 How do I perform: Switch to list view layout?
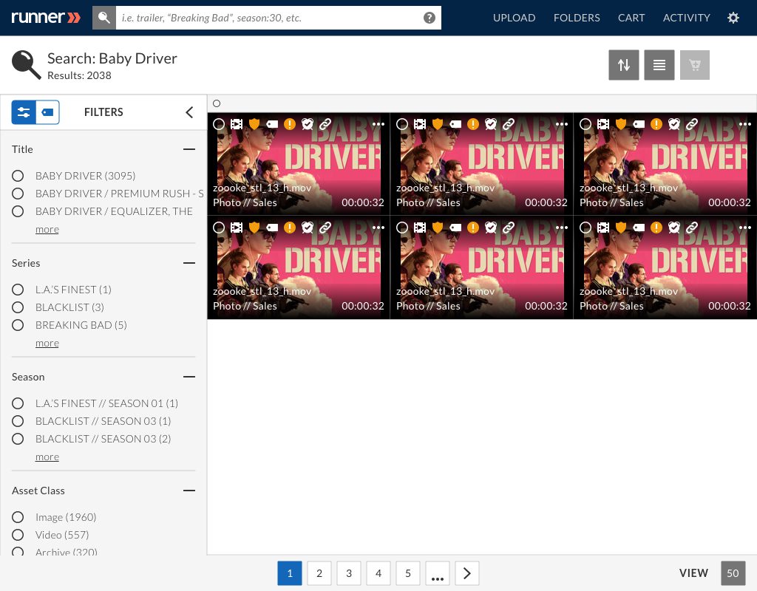[x=659, y=65]
